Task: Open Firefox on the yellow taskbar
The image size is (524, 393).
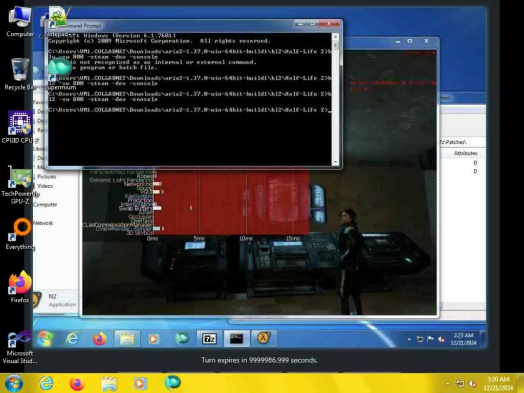Action: click(x=77, y=383)
